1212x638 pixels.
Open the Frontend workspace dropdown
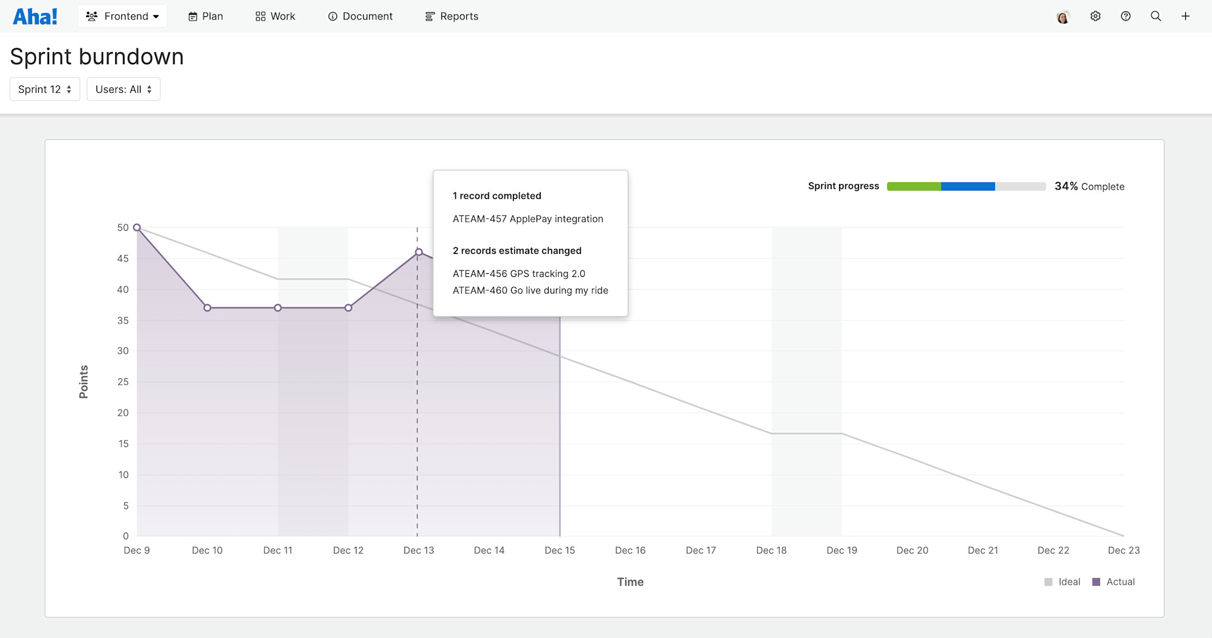tap(122, 16)
